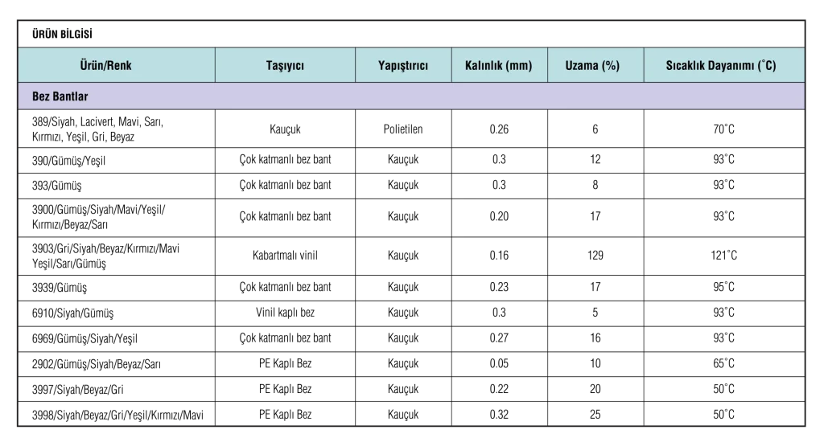Click the black title bar above the header row
Image resolution: width=824 pixels, height=442 pixels.
(409, 35)
